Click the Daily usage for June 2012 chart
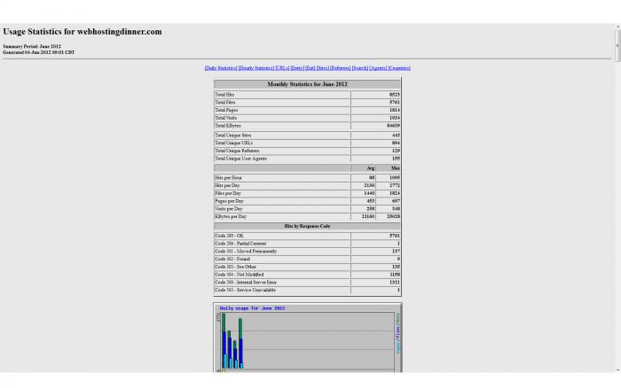This screenshot has width=621, height=388. tap(307, 338)
